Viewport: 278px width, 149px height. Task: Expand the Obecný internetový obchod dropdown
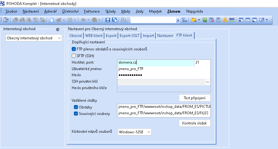tap(34, 38)
